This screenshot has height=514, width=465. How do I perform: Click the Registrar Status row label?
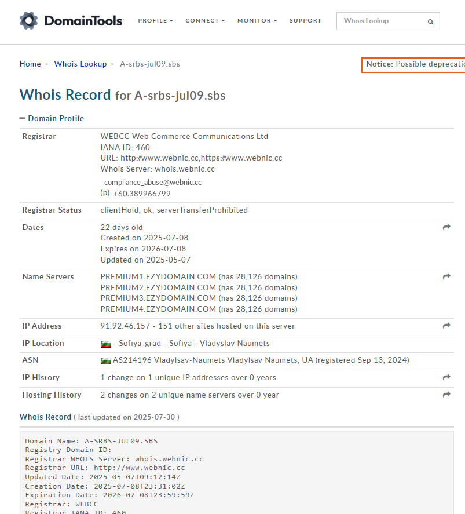(52, 210)
